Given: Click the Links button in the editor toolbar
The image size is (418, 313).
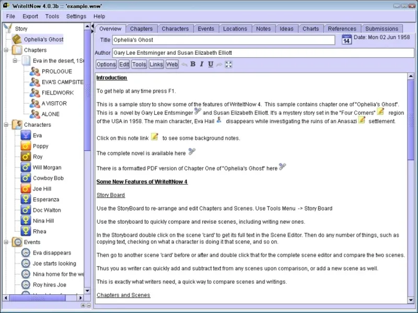Looking at the screenshot, I should point(156,64).
